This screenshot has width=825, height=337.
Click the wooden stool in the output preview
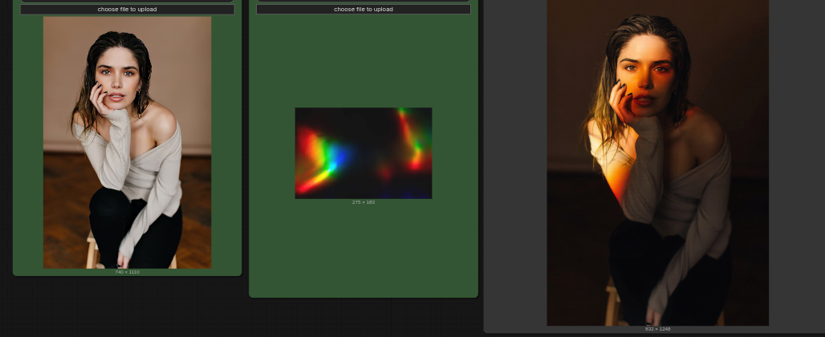613,305
